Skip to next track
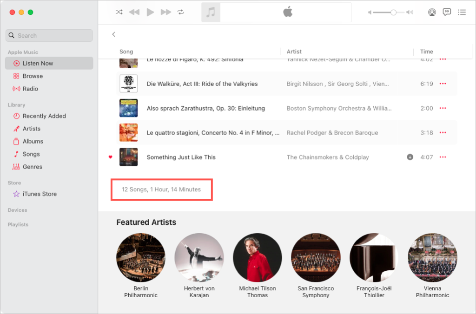The height and width of the screenshot is (314, 476). tap(166, 12)
